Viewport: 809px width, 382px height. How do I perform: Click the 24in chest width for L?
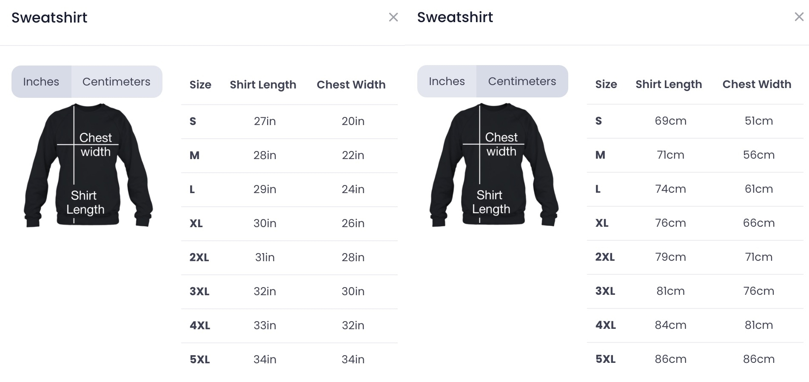353,189
